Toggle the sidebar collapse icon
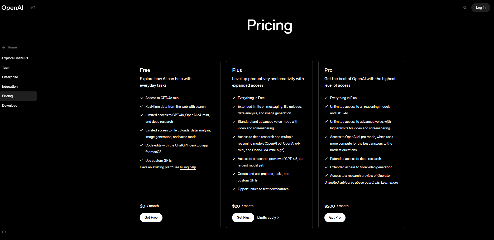 tap(33, 8)
